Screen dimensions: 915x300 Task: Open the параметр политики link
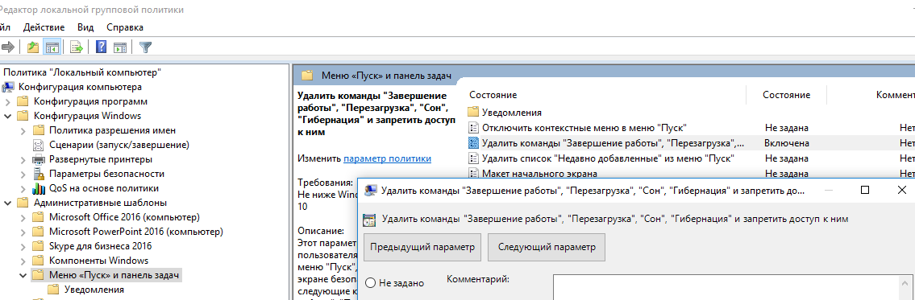click(x=388, y=158)
